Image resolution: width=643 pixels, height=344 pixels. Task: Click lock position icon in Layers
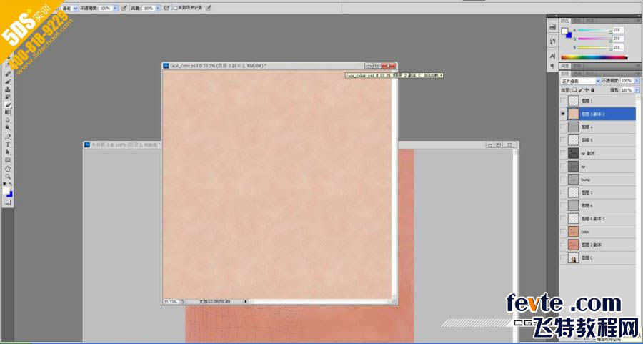click(587, 89)
